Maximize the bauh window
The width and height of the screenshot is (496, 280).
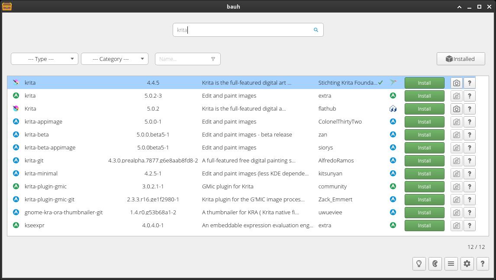tap(479, 6)
